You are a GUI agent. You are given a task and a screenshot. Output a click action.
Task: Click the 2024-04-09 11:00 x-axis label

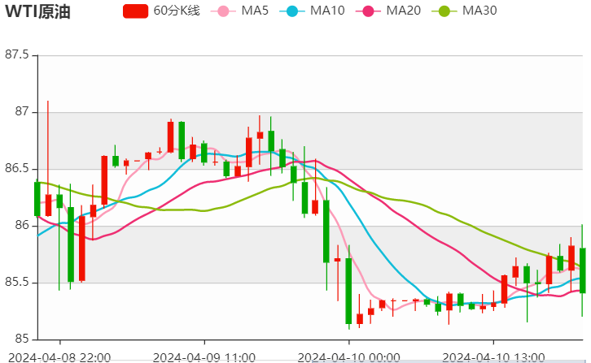click(x=204, y=356)
